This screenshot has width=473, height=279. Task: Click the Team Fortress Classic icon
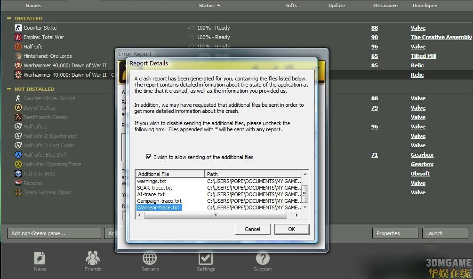18,192
